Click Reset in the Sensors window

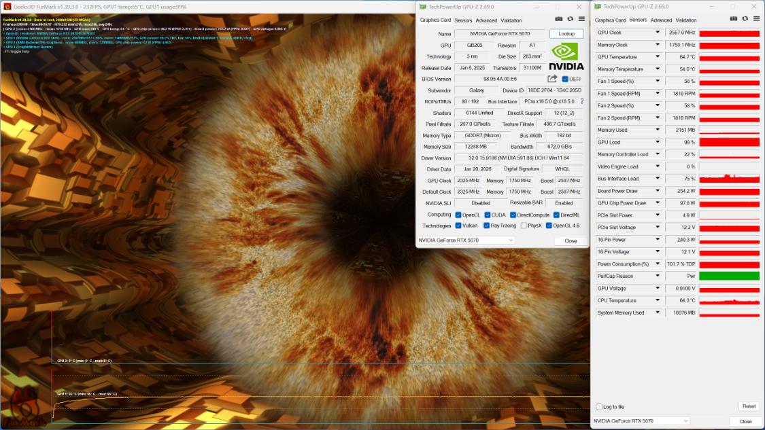point(749,406)
